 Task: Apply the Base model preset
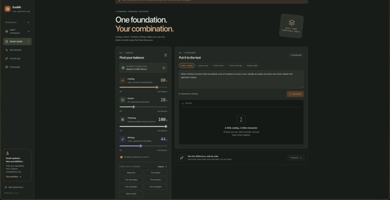(x=131, y=194)
